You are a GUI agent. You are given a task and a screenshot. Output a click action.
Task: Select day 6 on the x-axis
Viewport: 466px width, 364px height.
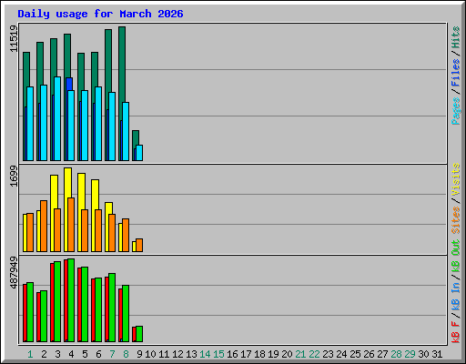pos(98,354)
